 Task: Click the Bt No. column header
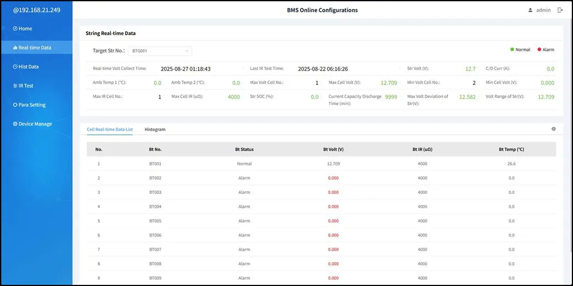point(155,150)
